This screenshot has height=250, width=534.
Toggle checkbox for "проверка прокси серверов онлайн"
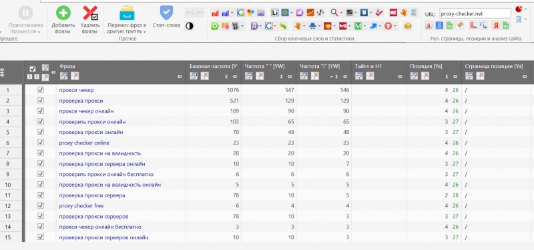41,237
